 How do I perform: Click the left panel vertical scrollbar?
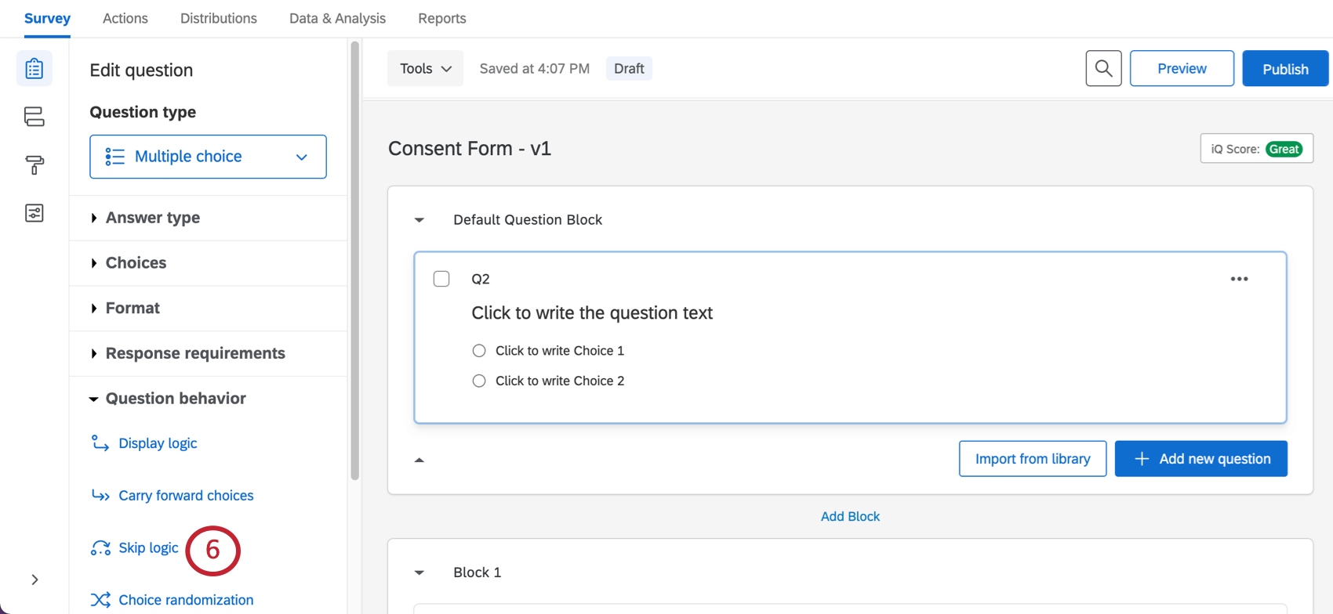click(355, 258)
